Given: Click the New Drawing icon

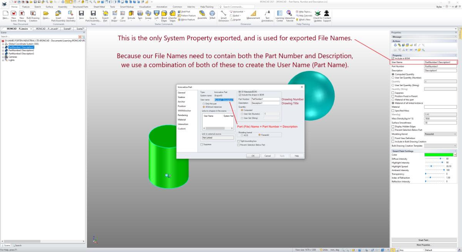Looking at the screenshot, I should click(22, 13).
